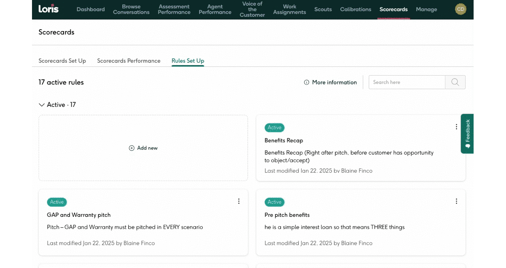Open Browse Conversations

[131, 9]
